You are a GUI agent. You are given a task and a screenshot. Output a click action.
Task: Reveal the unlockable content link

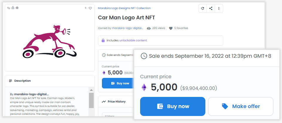tap(133, 40)
